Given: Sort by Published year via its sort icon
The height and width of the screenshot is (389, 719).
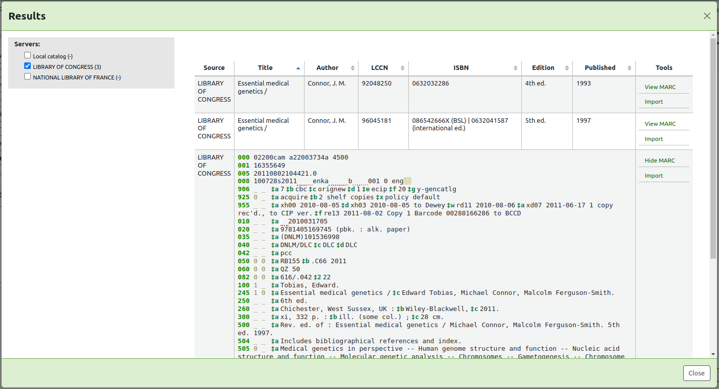Looking at the screenshot, I should 629,67.
